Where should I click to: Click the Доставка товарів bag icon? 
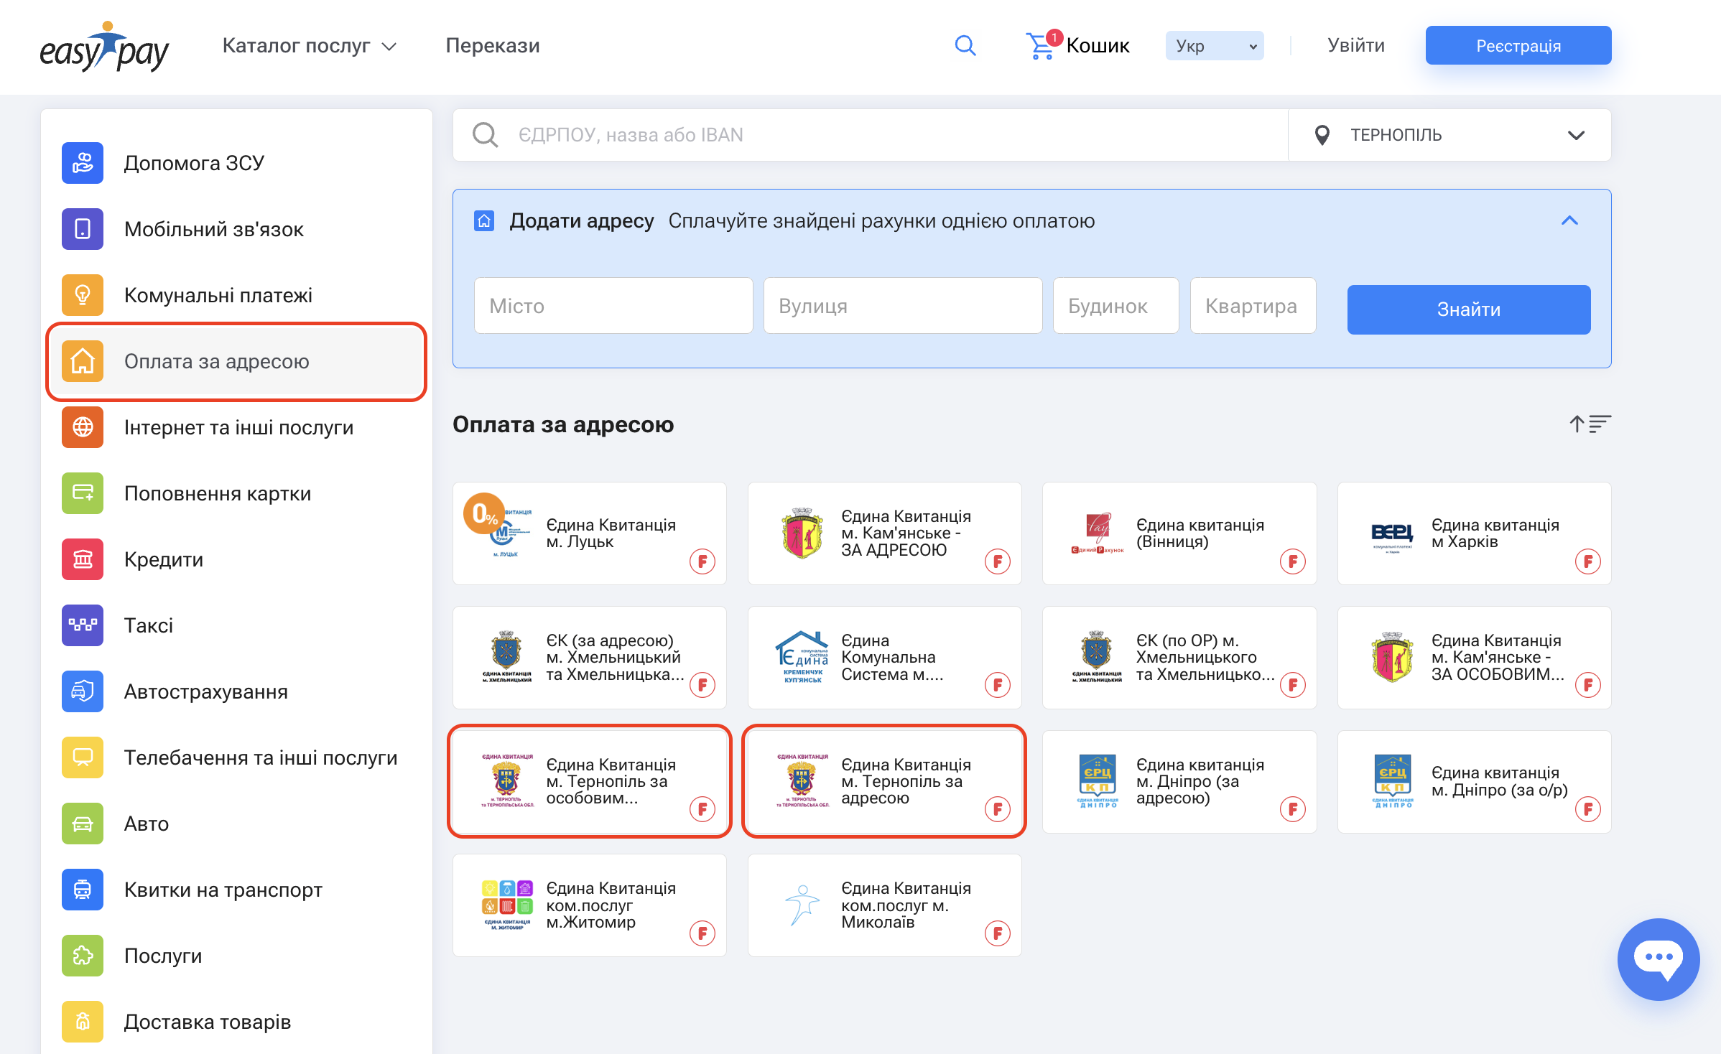click(x=83, y=1022)
